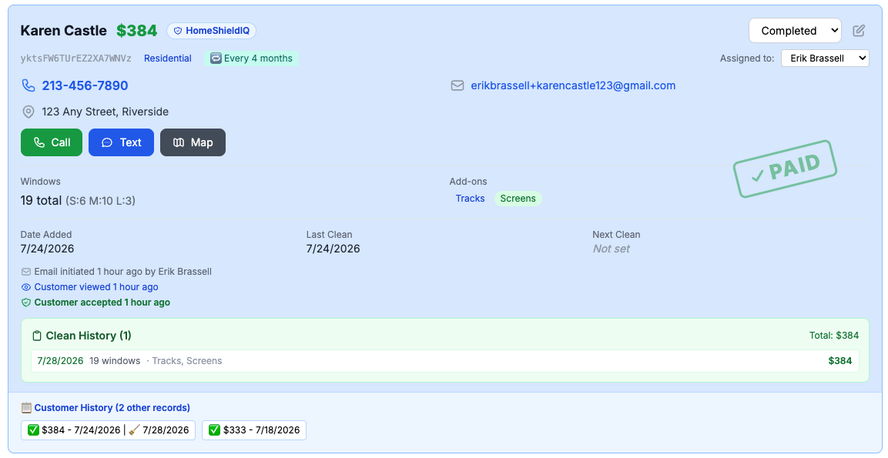
Task: Expand Customer History (2 other records)
Action: [x=112, y=408]
